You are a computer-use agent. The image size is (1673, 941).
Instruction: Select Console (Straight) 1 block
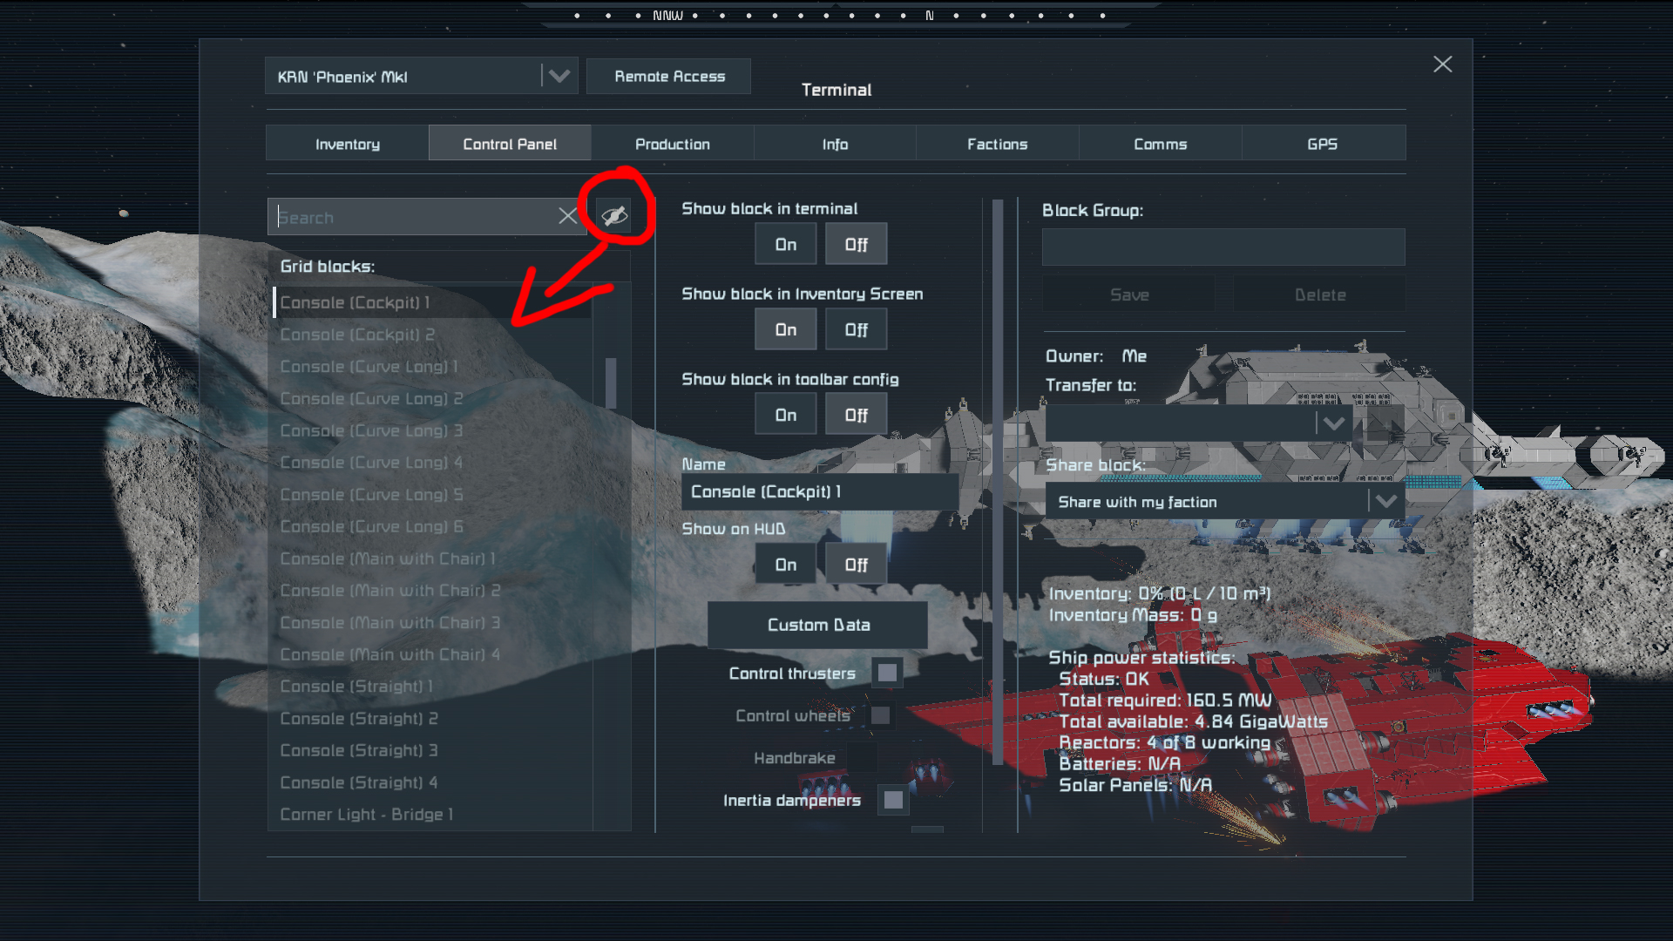point(433,687)
